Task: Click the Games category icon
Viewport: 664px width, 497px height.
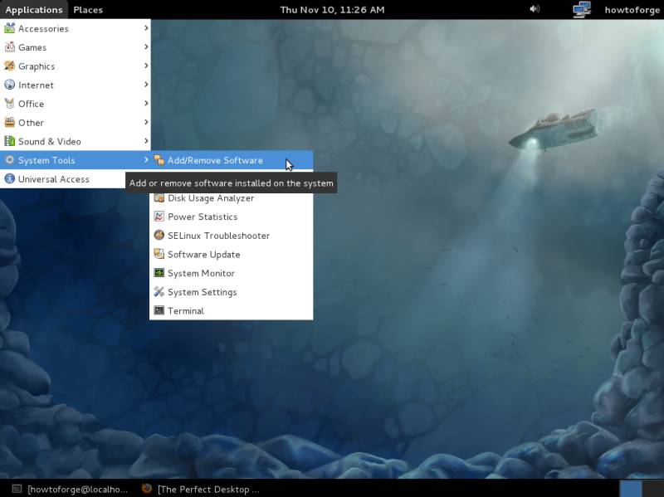Action: [9, 47]
